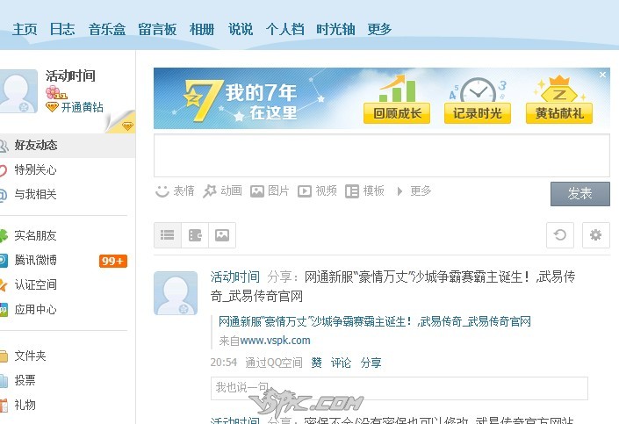
Task: Click the crowned diamond icon above 黄钻献礼
Action: click(x=559, y=89)
